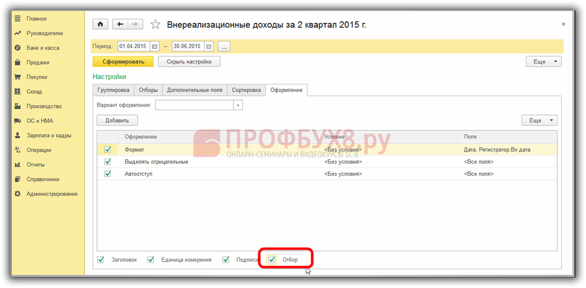The width and height of the screenshot is (586, 288).
Task: Click the back arrow navigation button
Action: [x=120, y=24]
